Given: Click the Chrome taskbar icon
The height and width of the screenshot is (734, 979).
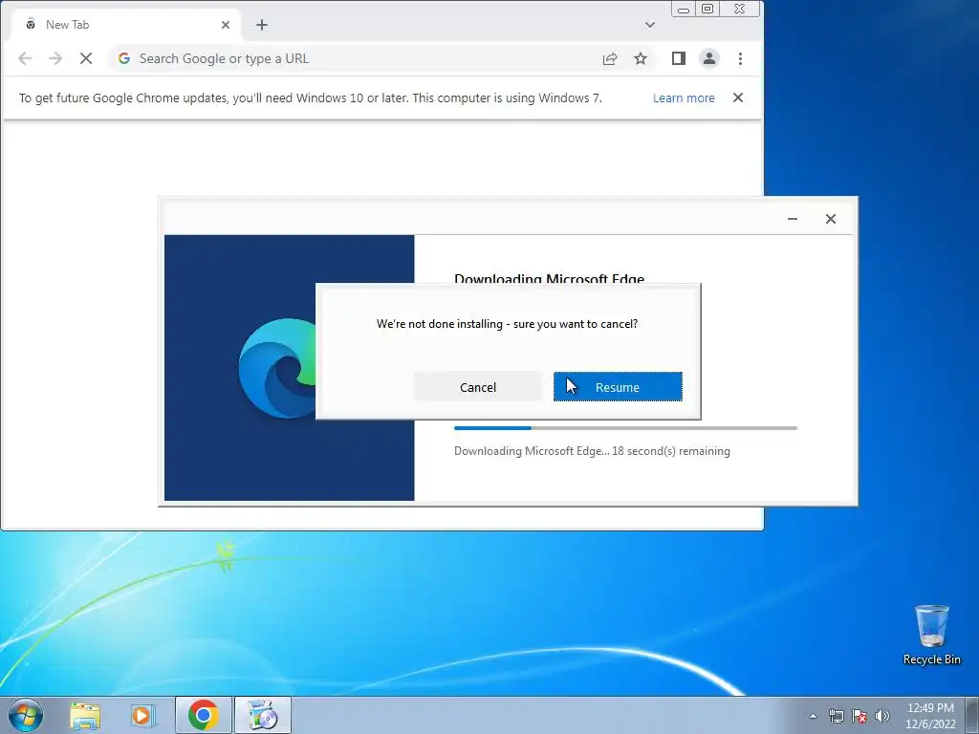Looking at the screenshot, I should [204, 715].
